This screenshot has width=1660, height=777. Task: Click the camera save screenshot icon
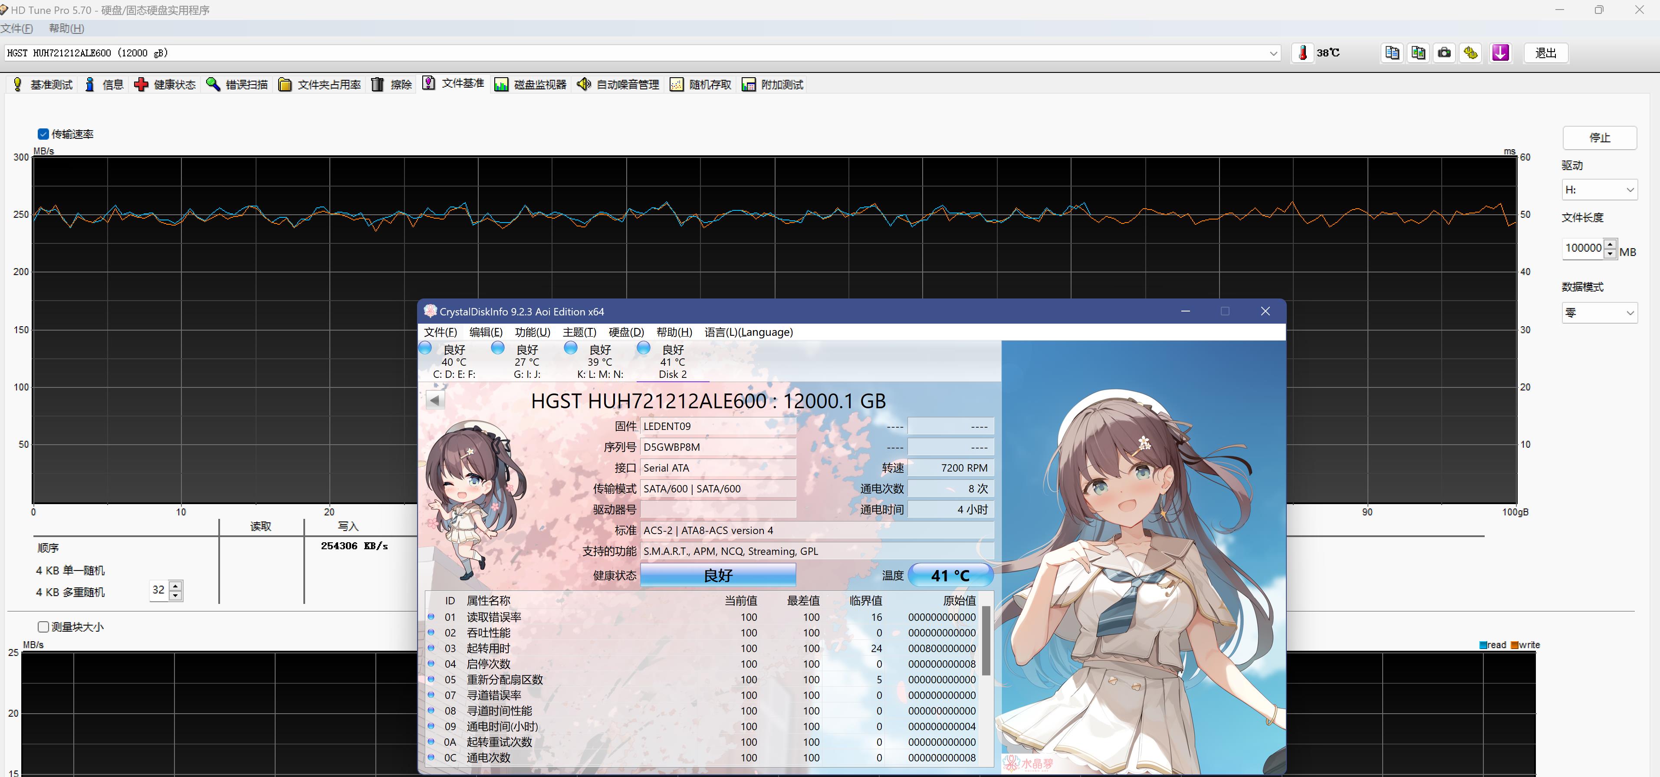coord(1444,53)
